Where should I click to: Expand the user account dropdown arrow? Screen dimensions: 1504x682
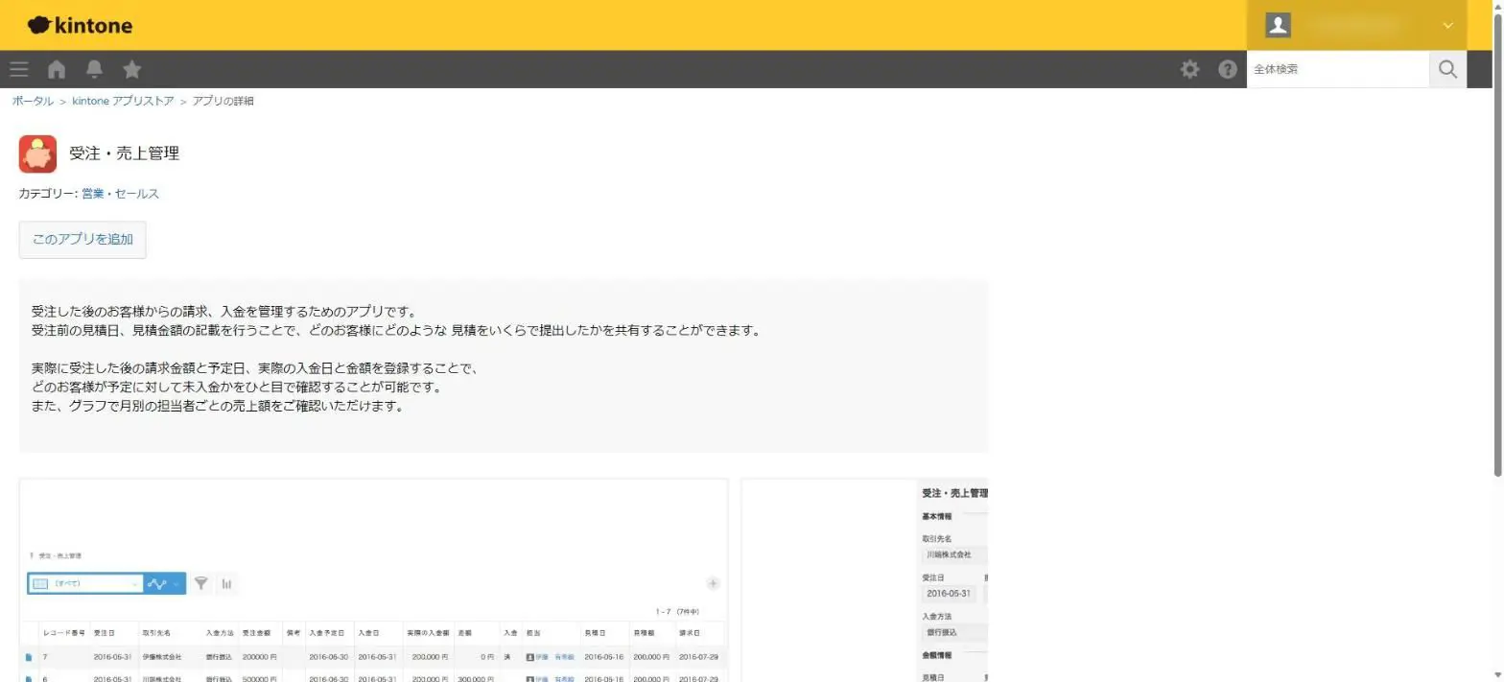(x=1448, y=26)
